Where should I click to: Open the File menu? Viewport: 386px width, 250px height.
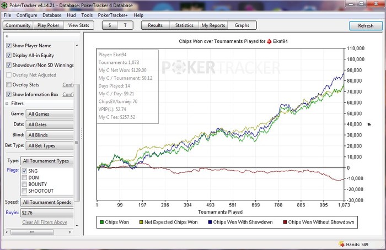(7, 15)
